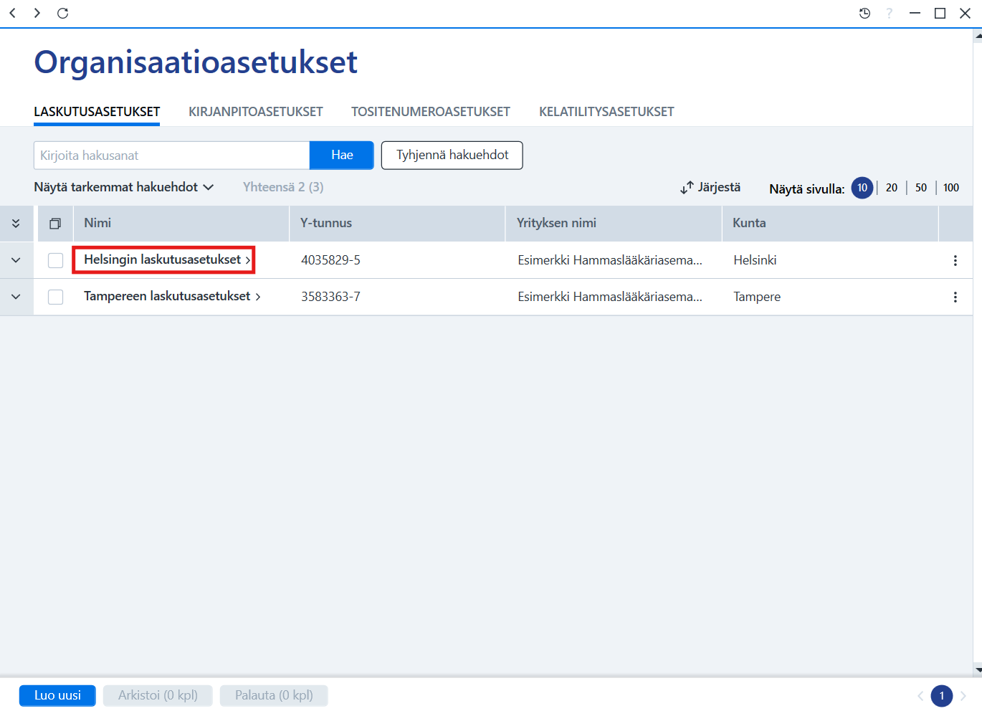Screen dimensions: 982x711
Task: Click Tyhjennä hakuehdot button
Action: click(x=452, y=155)
